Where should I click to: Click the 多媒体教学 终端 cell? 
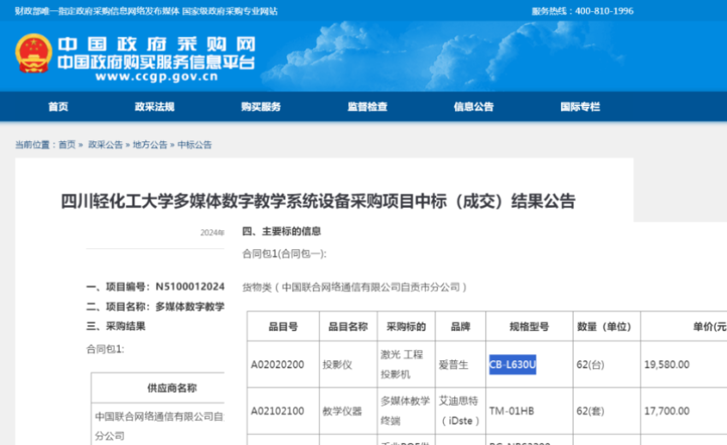(x=405, y=411)
